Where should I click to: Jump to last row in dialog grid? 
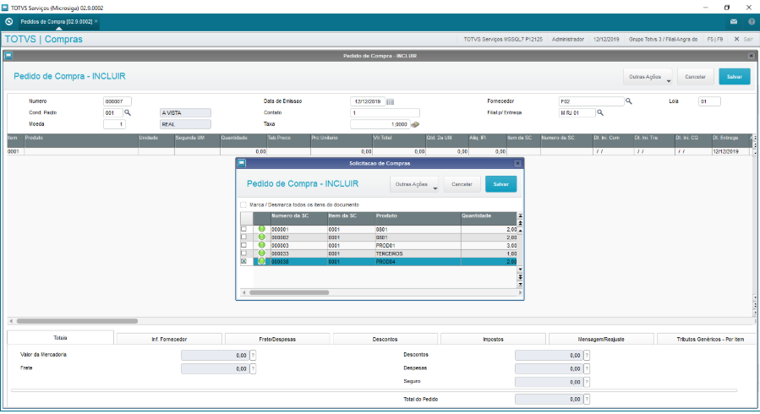coord(520,284)
